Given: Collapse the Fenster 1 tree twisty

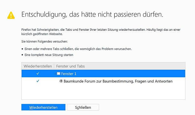Looking at the screenshot, I should pyautogui.click(x=55, y=74).
